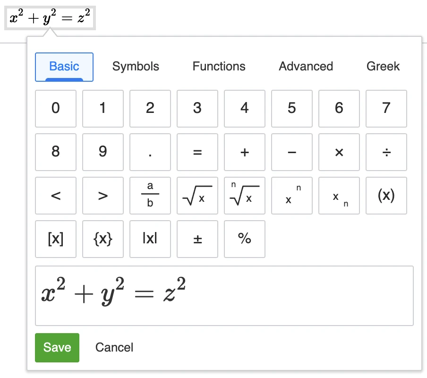The width and height of the screenshot is (427, 378).
Task: Choose the number 8 key
Action: coord(56,152)
